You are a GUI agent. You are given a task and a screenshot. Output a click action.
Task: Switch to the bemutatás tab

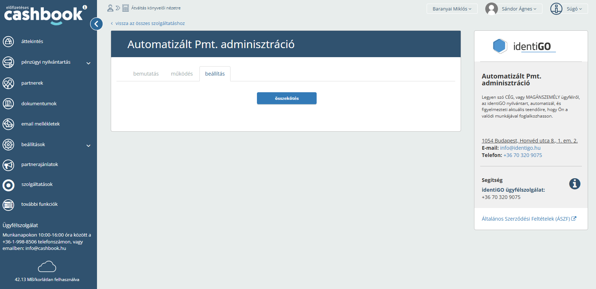point(146,74)
